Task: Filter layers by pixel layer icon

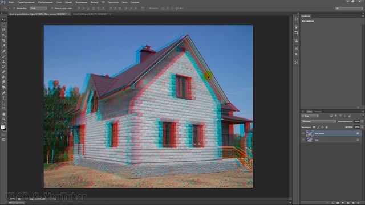Action: (331, 116)
